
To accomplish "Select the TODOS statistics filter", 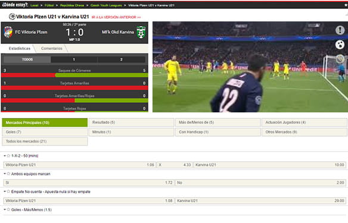I will [27, 59].
